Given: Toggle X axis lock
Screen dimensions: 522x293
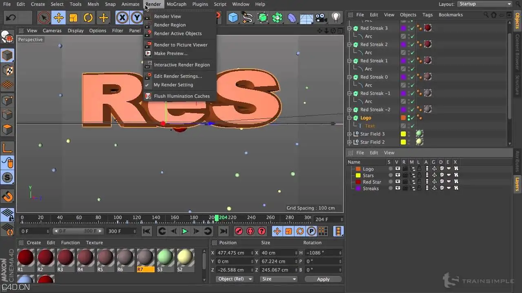Looking at the screenshot, I should [x=122, y=18].
